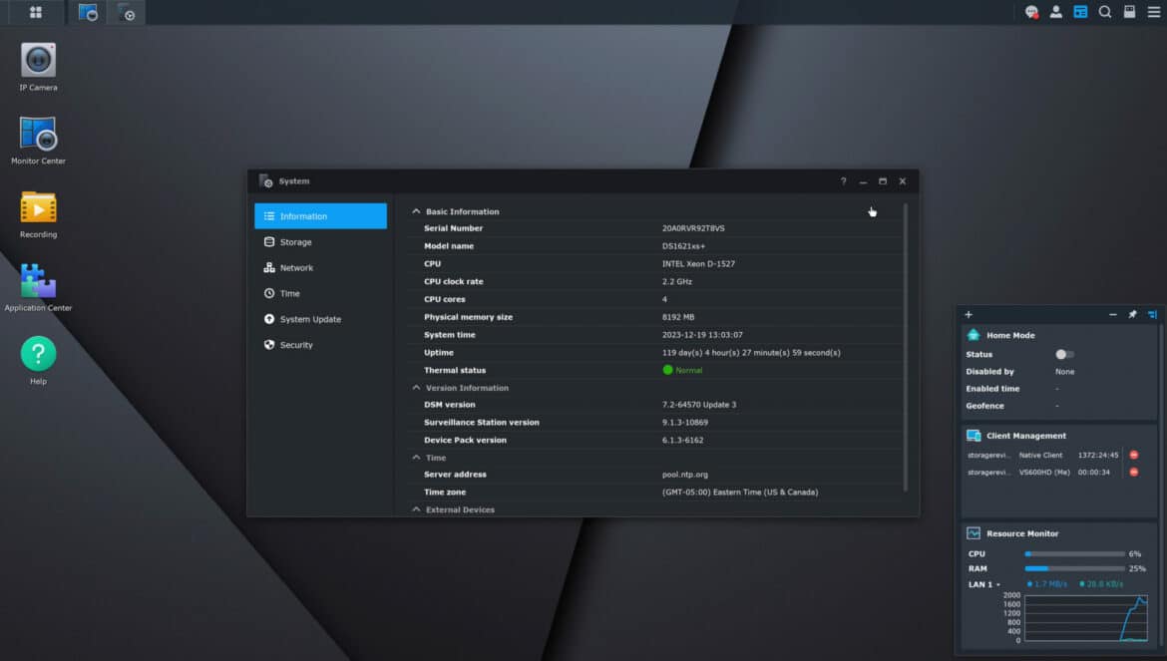Viewport: 1167px width, 661px height.
Task: Go to System Update
Action: click(321, 320)
